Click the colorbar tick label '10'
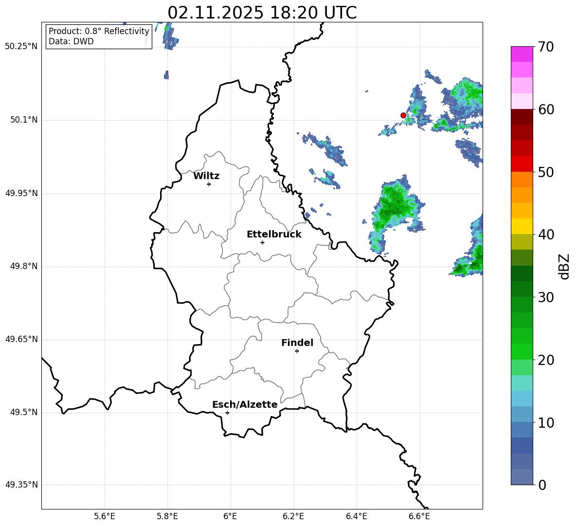576x526 pixels. pos(546,422)
